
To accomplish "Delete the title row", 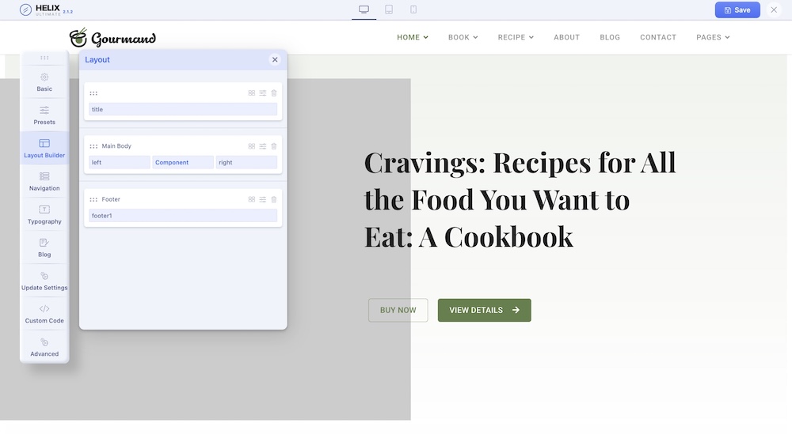I will click(274, 93).
